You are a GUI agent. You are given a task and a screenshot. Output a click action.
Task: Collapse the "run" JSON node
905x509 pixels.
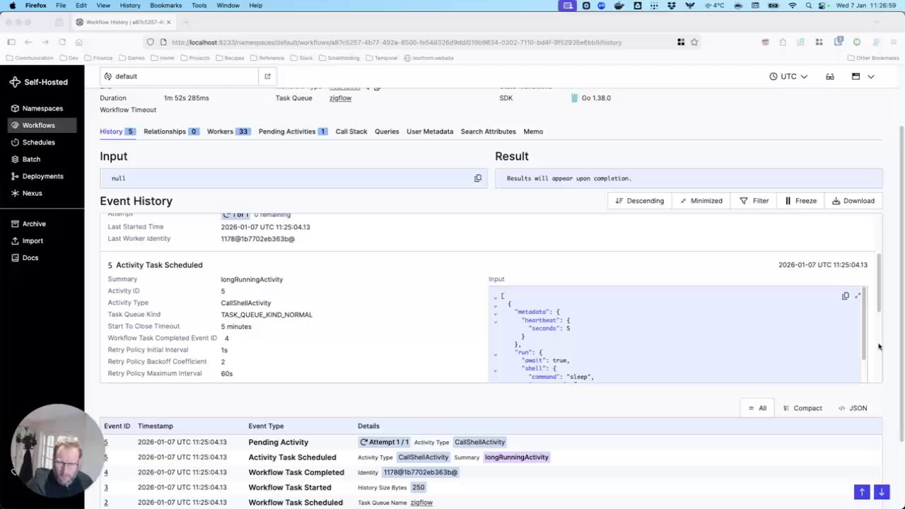(x=495, y=353)
